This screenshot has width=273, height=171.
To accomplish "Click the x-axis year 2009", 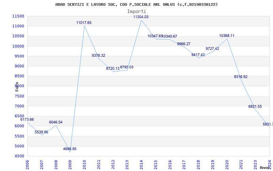I will click(x=70, y=165).
